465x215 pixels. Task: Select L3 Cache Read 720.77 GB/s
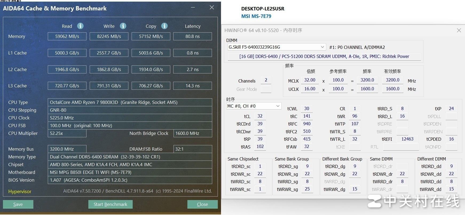tap(67, 86)
